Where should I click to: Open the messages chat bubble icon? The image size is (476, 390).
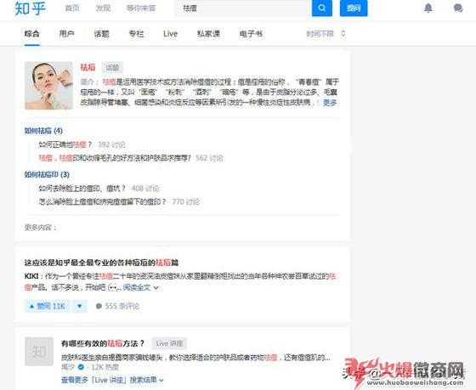458,8
